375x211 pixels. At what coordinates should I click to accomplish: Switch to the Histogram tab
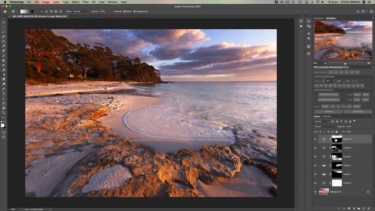tap(319, 18)
